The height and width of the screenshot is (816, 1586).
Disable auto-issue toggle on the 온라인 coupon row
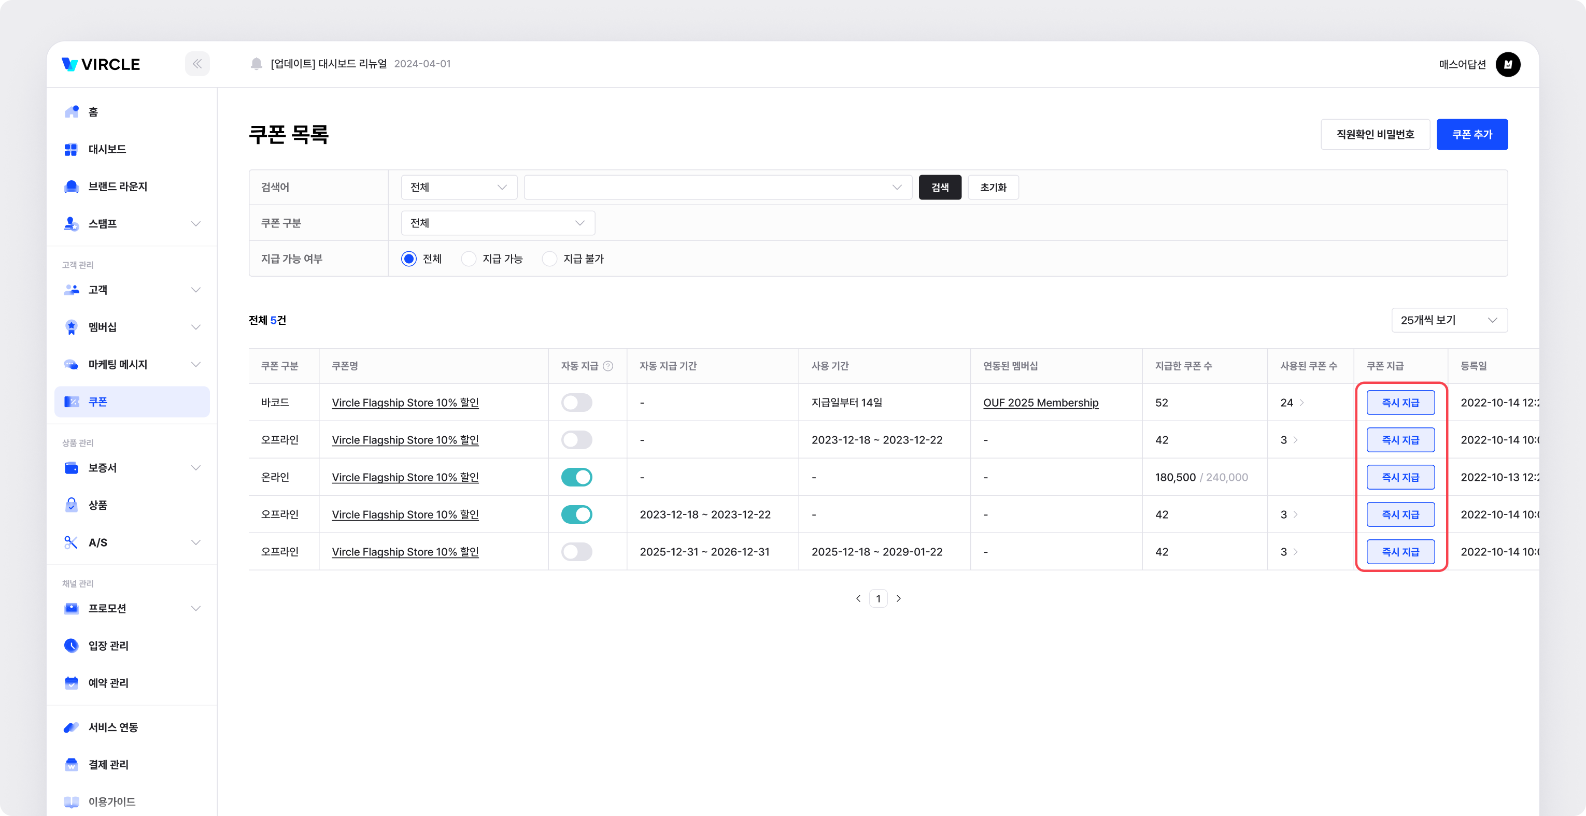(576, 478)
